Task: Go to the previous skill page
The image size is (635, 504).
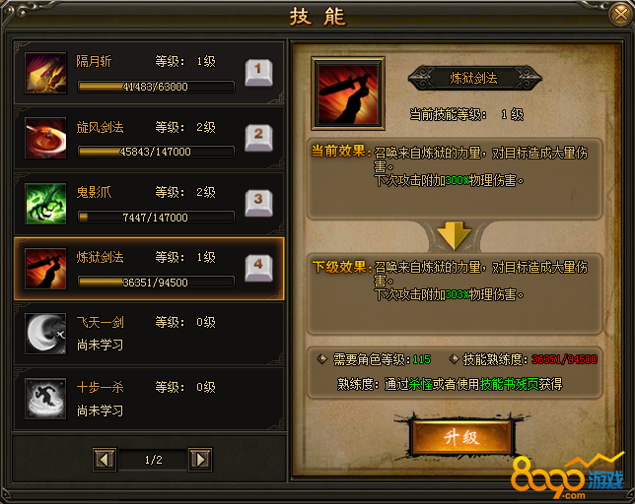Action: pyautogui.click(x=105, y=460)
